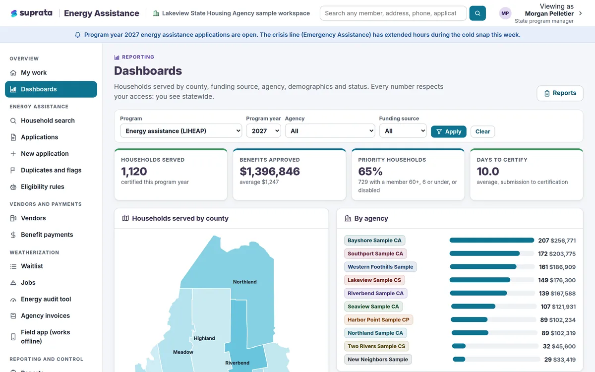Click Bayshore Sample CA agency tag
595x372 pixels.
tap(374, 241)
